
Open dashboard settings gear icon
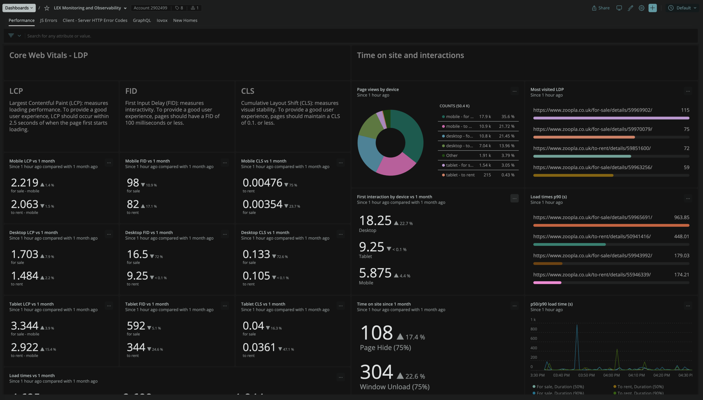click(641, 8)
